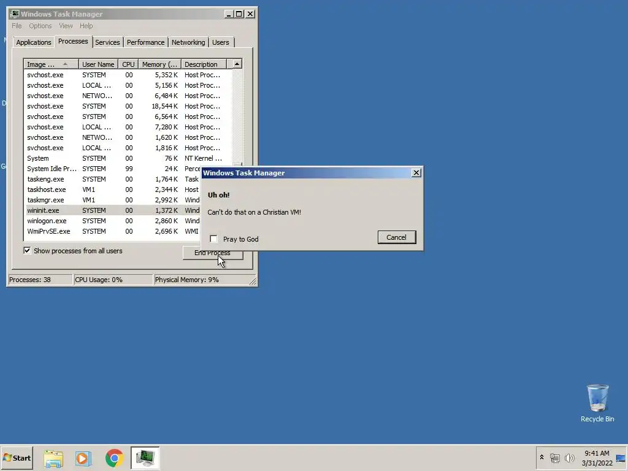
Task: Toggle Show processes from all users
Action: (27, 251)
